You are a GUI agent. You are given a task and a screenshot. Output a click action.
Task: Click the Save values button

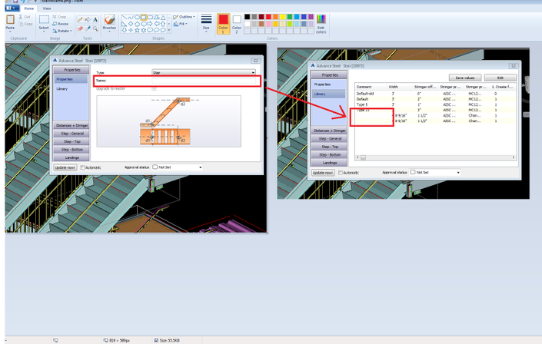point(465,78)
